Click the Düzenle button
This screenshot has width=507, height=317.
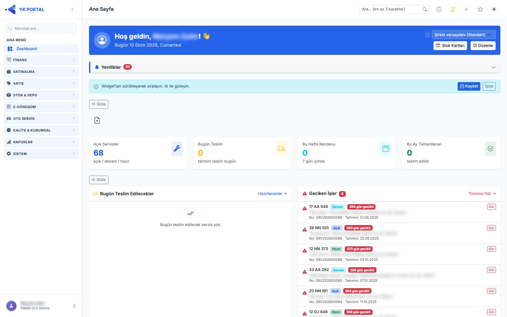pos(483,46)
